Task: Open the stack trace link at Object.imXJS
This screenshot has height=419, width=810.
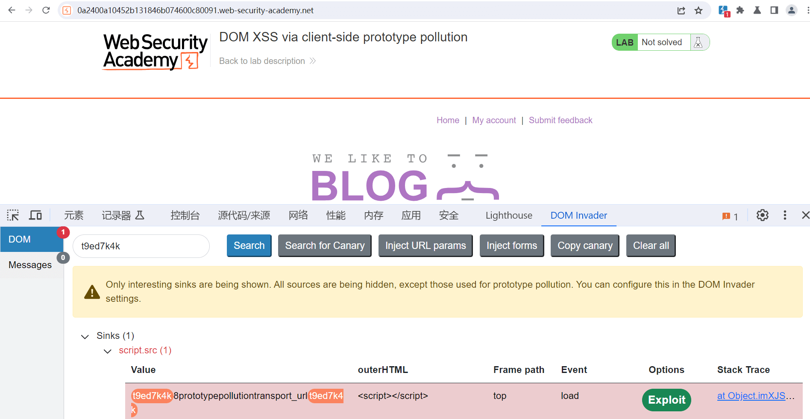Action: [751, 396]
